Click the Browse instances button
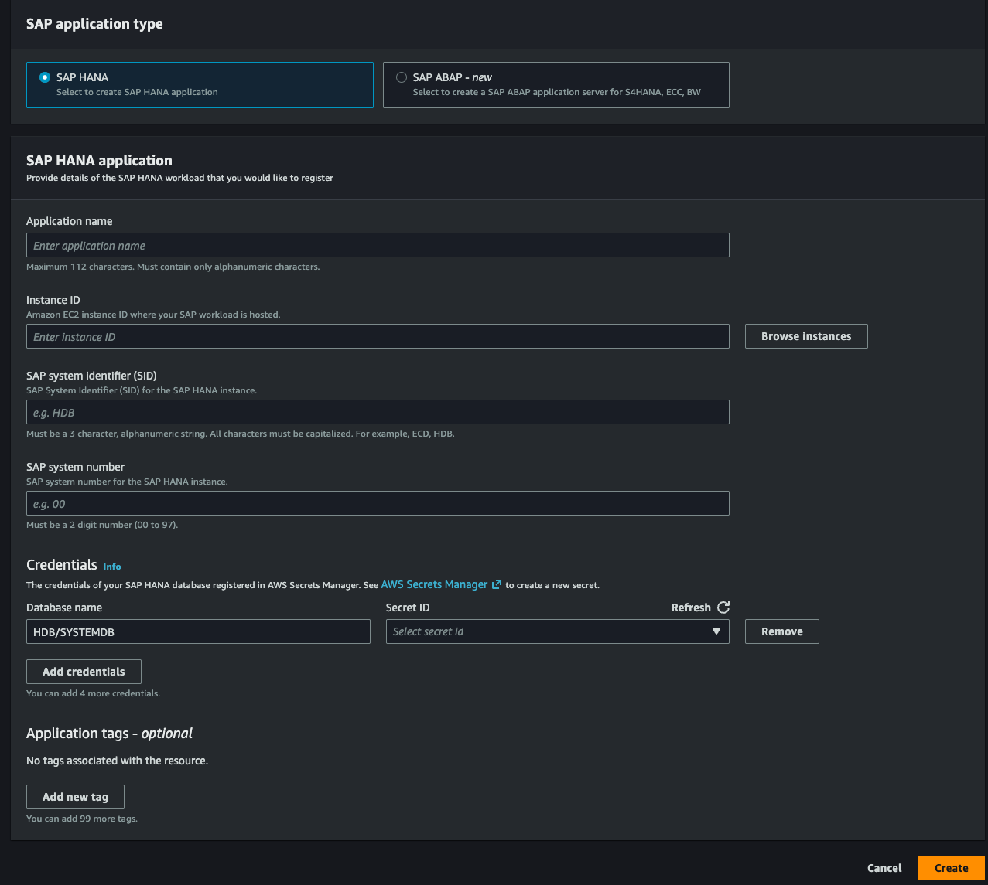The width and height of the screenshot is (988, 885). pyautogui.click(x=805, y=336)
